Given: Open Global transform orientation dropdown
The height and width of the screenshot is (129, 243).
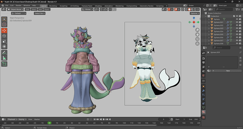Looking at the screenshot, I should click(87, 9).
